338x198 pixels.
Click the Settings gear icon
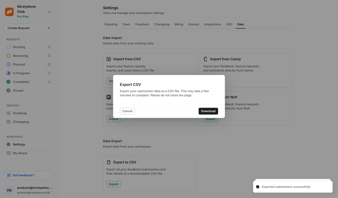coord(8,144)
